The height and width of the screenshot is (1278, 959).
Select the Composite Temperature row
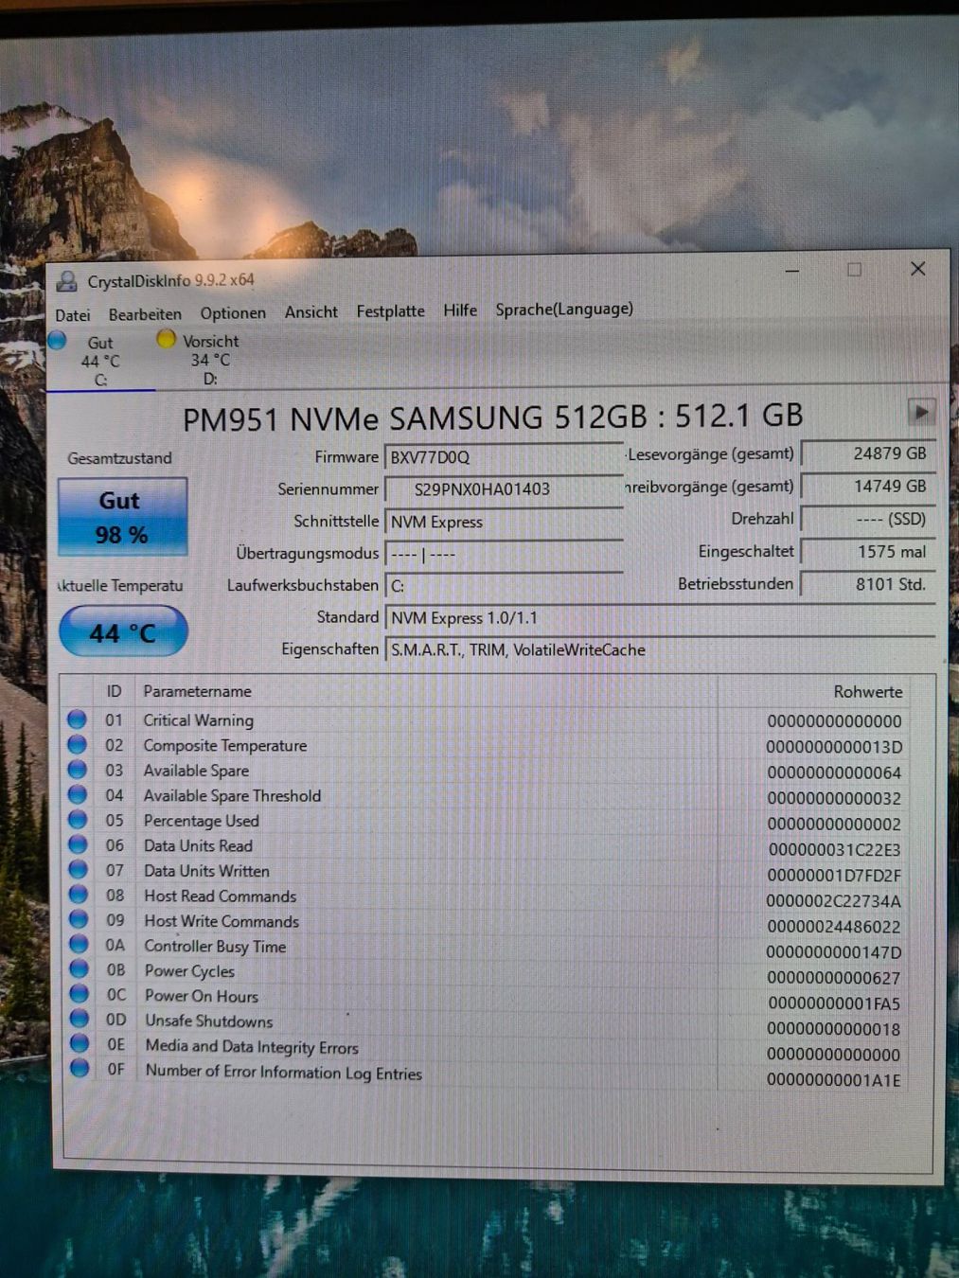point(487,746)
